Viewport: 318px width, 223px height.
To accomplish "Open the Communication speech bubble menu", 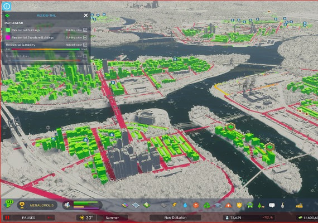I will pyautogui.click(x=272, y=205).
